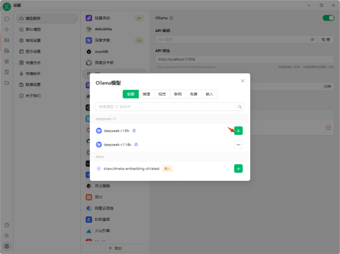Select the 月之暗面 provider icon
Image resolution: width=340 pixels, height=254 pixels.
(x=89, y=186)
